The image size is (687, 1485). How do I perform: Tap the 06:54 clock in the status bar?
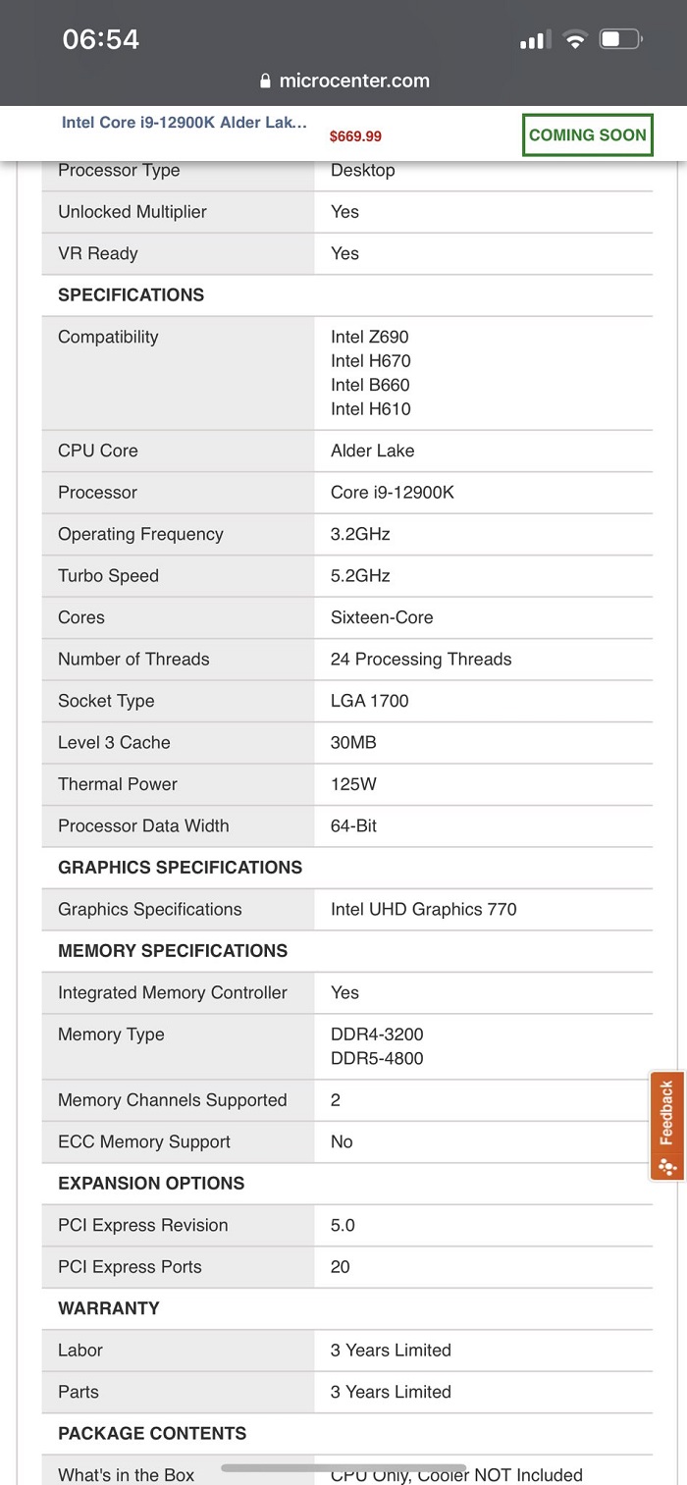coord(101,39)
